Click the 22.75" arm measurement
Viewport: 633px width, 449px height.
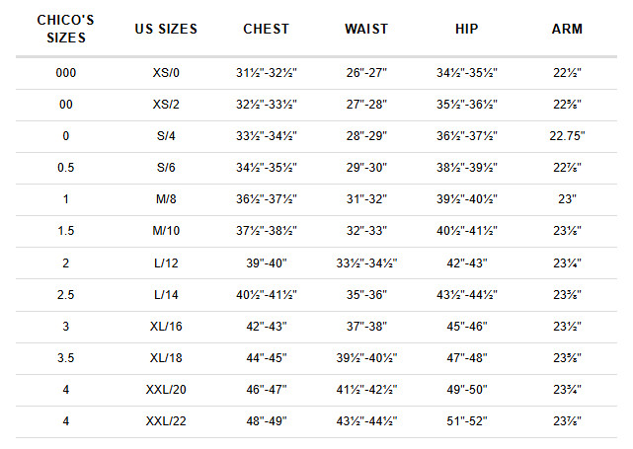tap(567, 136)
